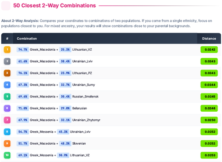Image resolution: width=222 pixels, height=162 pixels.
Task: Select the Slovenian population name
Action: [x=79, y=143]
